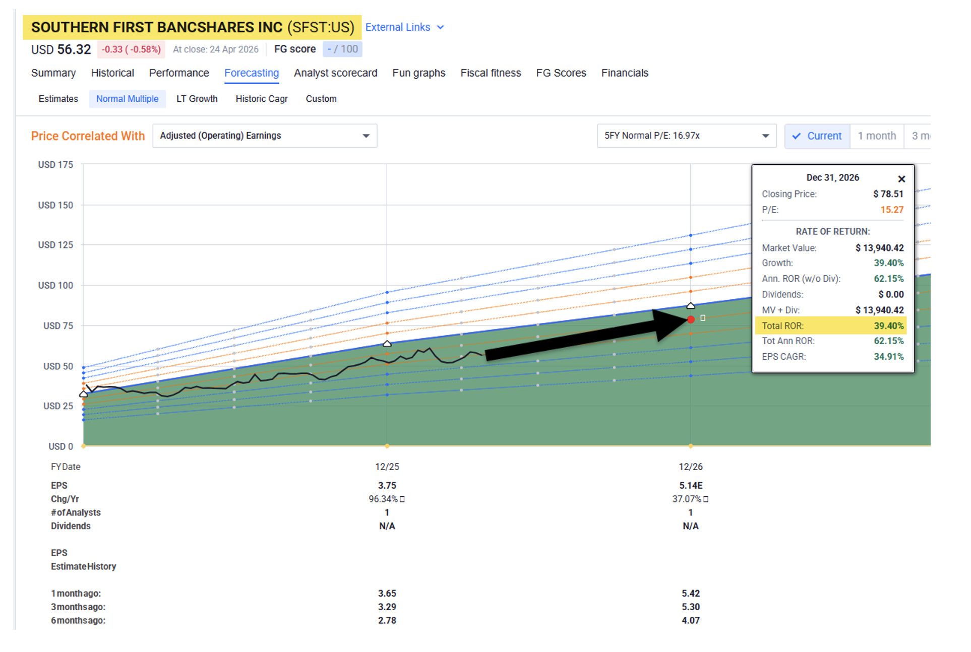
Task: Expand the External Links menu
Action: click(398, 27)
